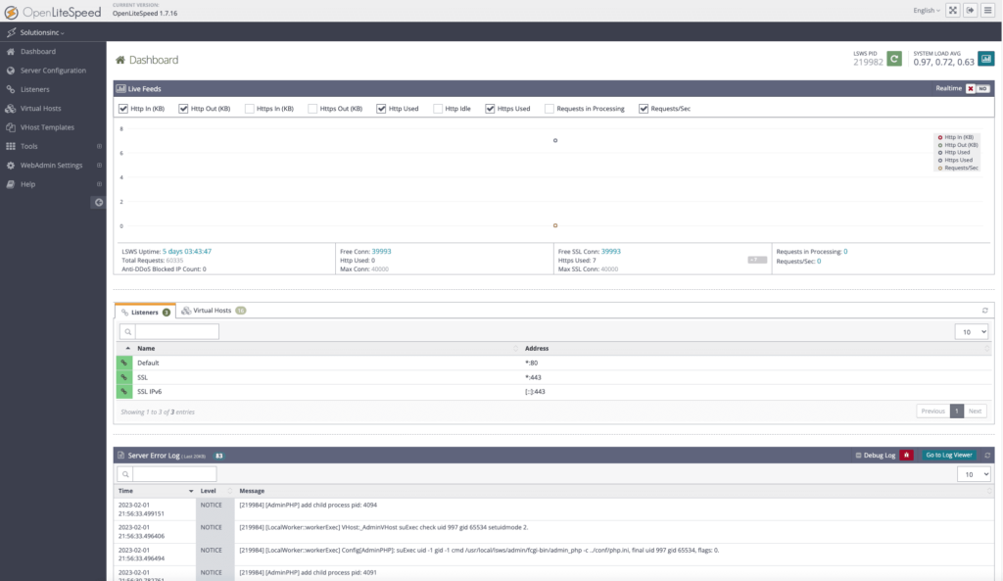Screen dimensions: 1003x581
Task: Uncheck the Http Out (KB) checkbox
Action: click(x=183, y=109)
